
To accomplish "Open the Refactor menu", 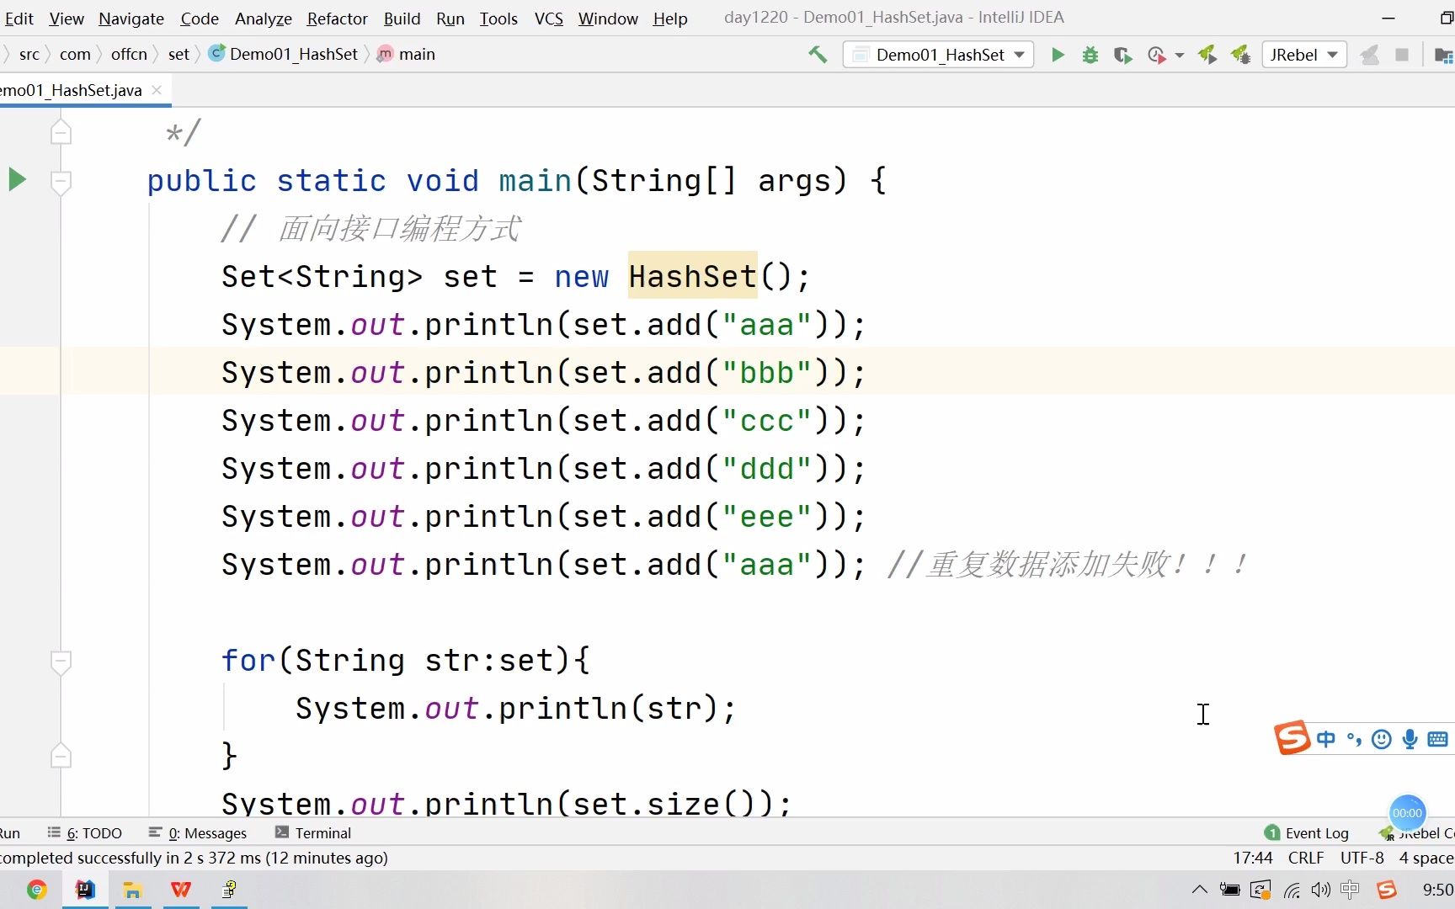I will point(338,19).
